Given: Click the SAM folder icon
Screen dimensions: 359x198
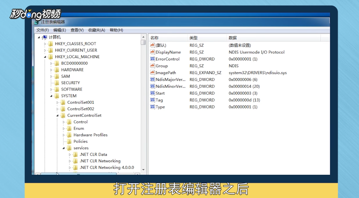Looking at the screenshot, I should point(57,76).
